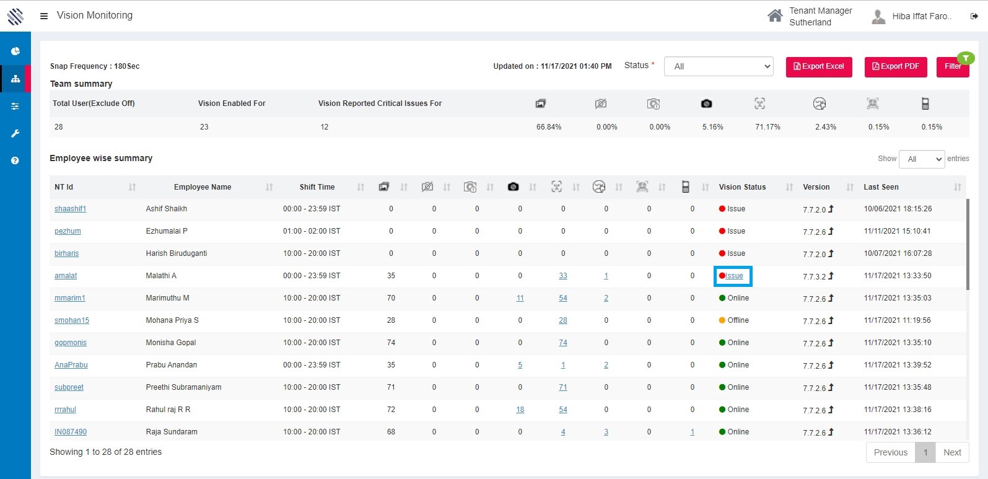
Task: Open the help question mark icon
Action: pyautogui.click(x=15, y=160)
